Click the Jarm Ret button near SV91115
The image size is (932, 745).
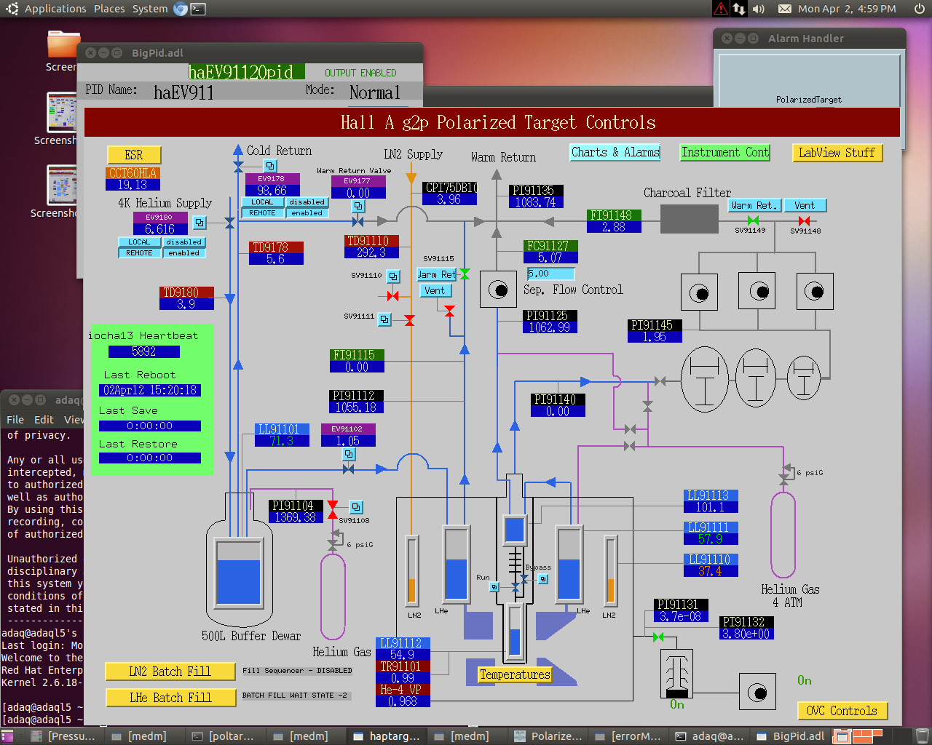tap(436, 274)
